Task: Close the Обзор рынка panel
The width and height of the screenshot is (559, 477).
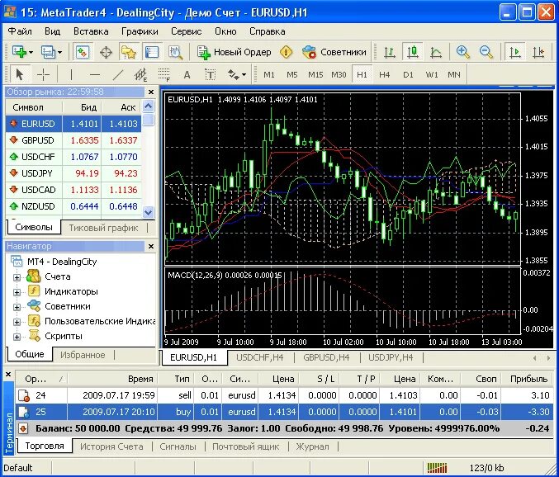Action: 151,92
